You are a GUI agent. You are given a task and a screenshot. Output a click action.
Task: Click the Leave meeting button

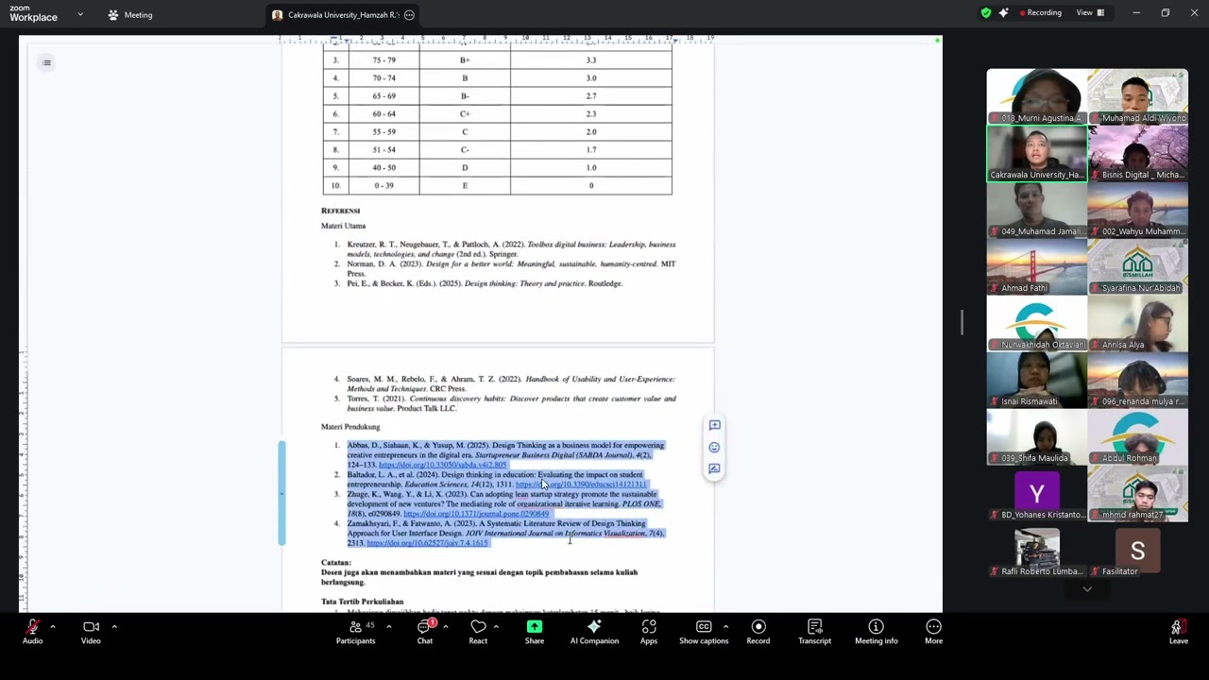pyautogui.click(x=1178, y=632)
